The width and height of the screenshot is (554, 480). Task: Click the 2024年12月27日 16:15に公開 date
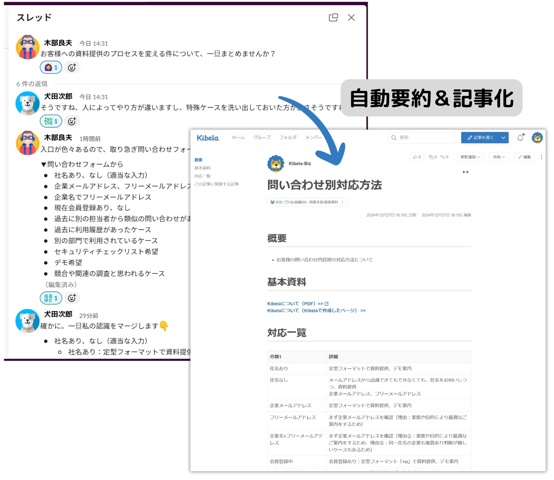pyautogui.click(x=391, y=215)
